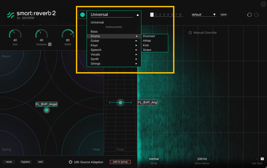Select the Bass profile
267x168 pixels.
tap(94, 31)
